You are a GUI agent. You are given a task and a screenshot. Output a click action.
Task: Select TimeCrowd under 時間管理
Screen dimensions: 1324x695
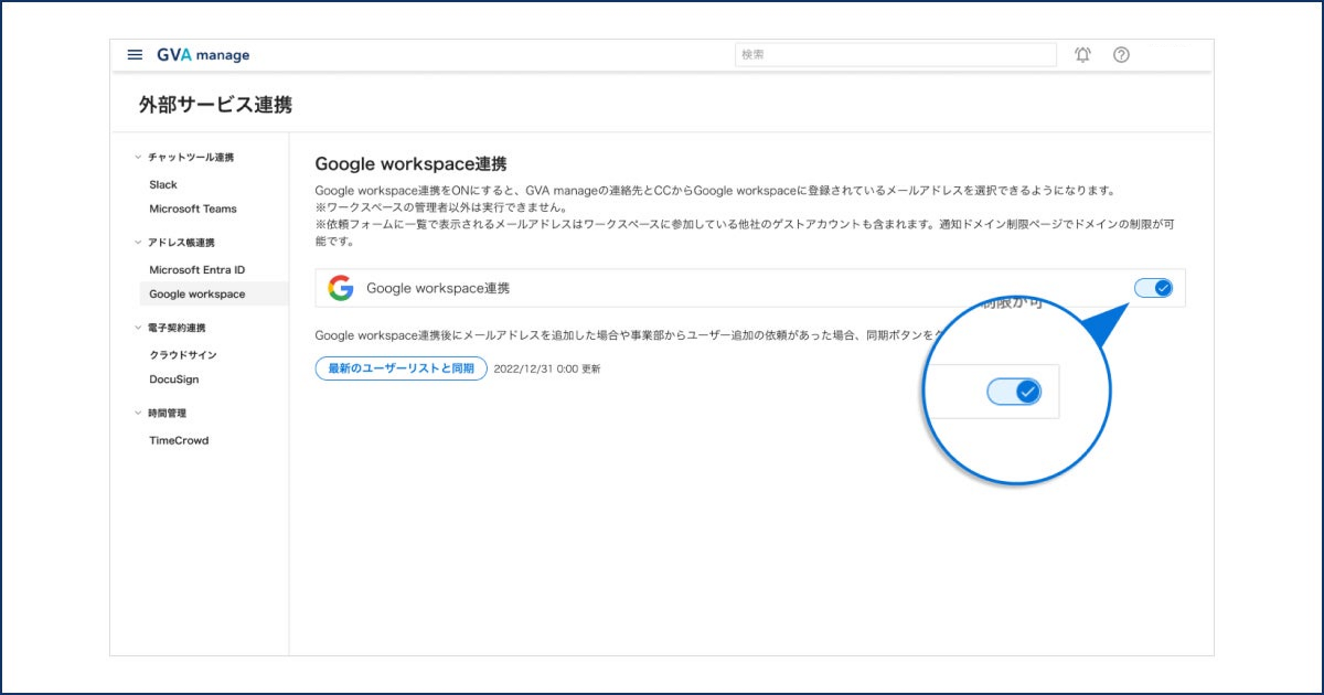(x=179, y=440)
